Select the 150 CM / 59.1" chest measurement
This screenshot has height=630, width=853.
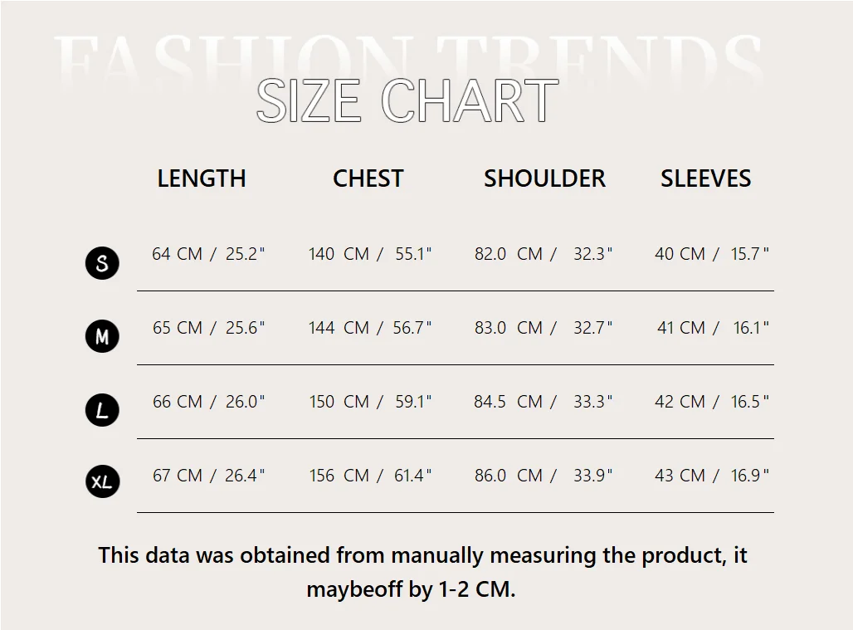click(370, 402)
